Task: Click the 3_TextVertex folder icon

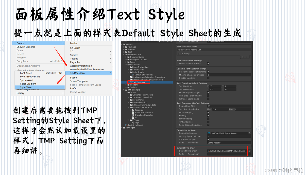Action: point(131,100)
